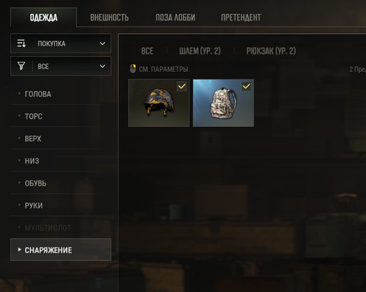
Task: Filter items by РЮКЗАК (УР. 2)
Action: coord(271,51)
